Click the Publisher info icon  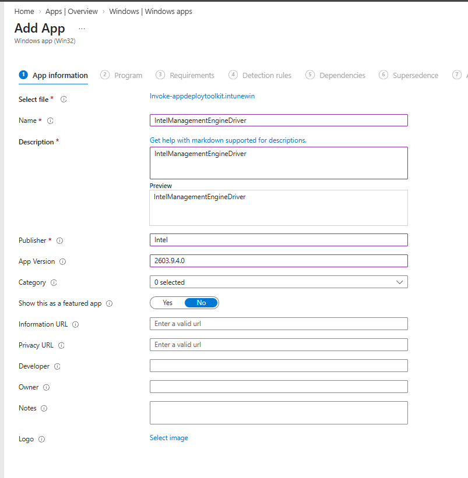pos(60,240)
